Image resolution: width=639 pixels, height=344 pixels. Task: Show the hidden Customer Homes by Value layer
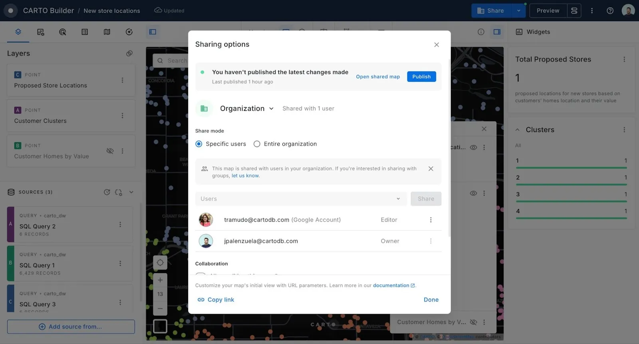pyautogui.click(x=110, y=151)
